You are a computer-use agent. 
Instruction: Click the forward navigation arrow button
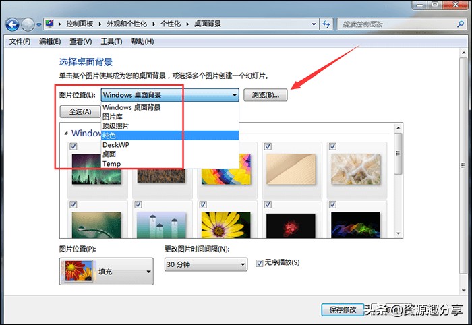click(28, 24)
